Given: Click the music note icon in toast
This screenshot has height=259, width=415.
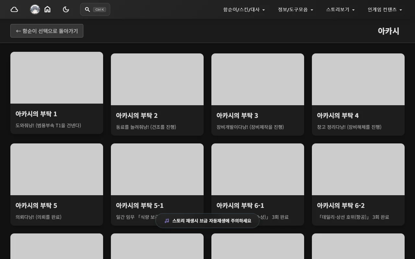Looking at the screenshot, I should (x=167, y=221).
